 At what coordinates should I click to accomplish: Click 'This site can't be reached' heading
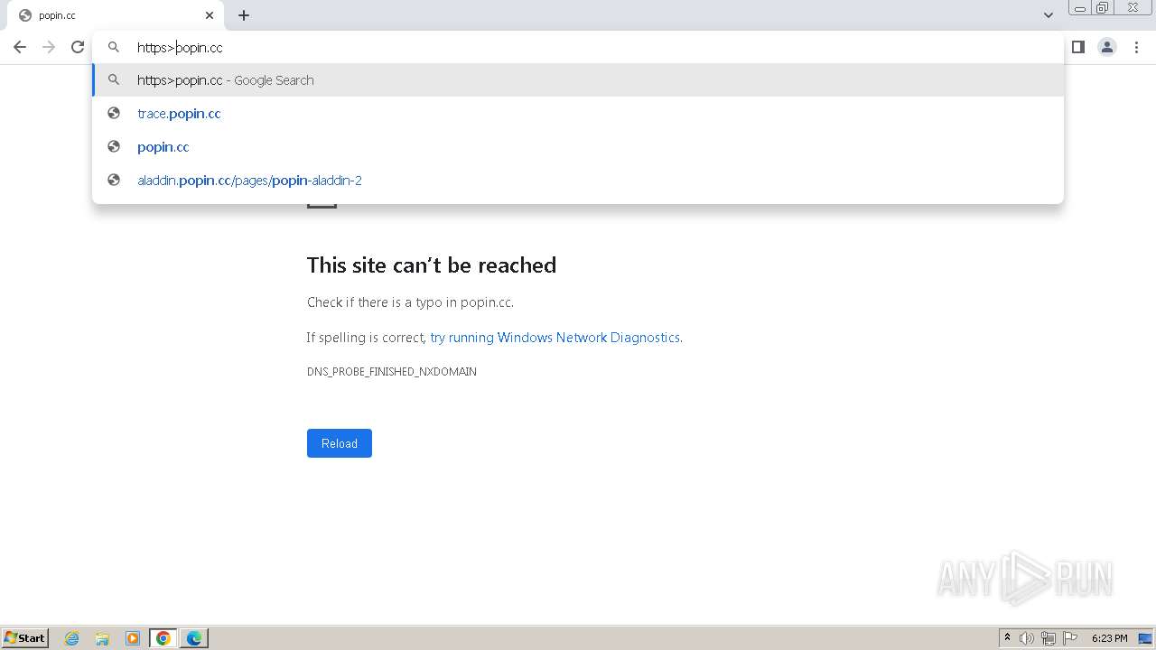click(432, 265)
